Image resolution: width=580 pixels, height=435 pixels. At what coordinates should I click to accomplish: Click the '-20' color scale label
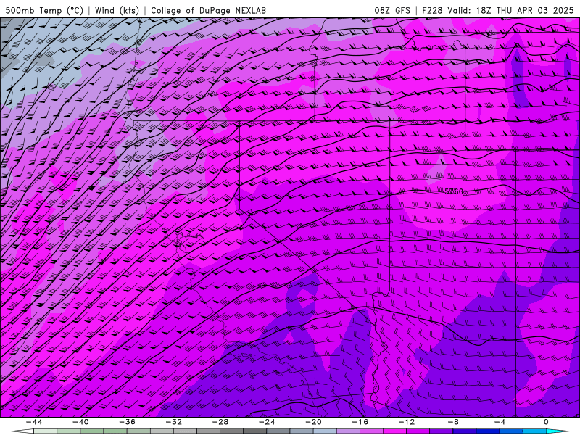[x=314, y=422]
